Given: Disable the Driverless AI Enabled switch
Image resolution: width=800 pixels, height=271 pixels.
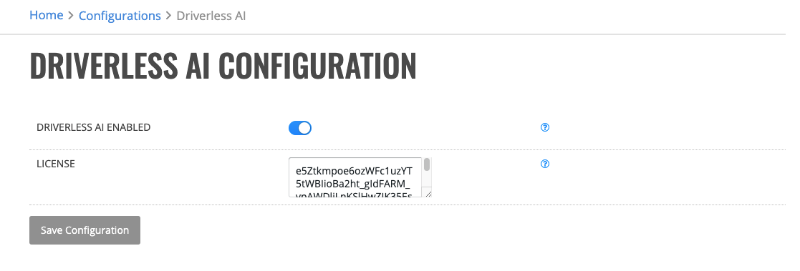Looking at the screenshot, I should [x=300, y=128].
